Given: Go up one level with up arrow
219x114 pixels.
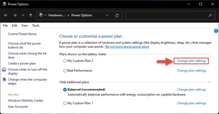Looking at the screenshot, I should tap(31, 15).
